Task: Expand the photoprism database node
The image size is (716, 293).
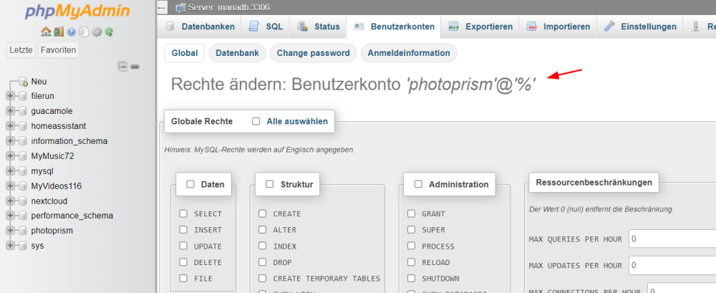Action: coord(10,231)
